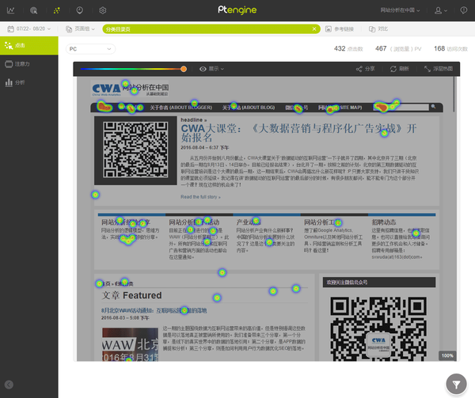Expand the PC device dropdown

(90, 49)
